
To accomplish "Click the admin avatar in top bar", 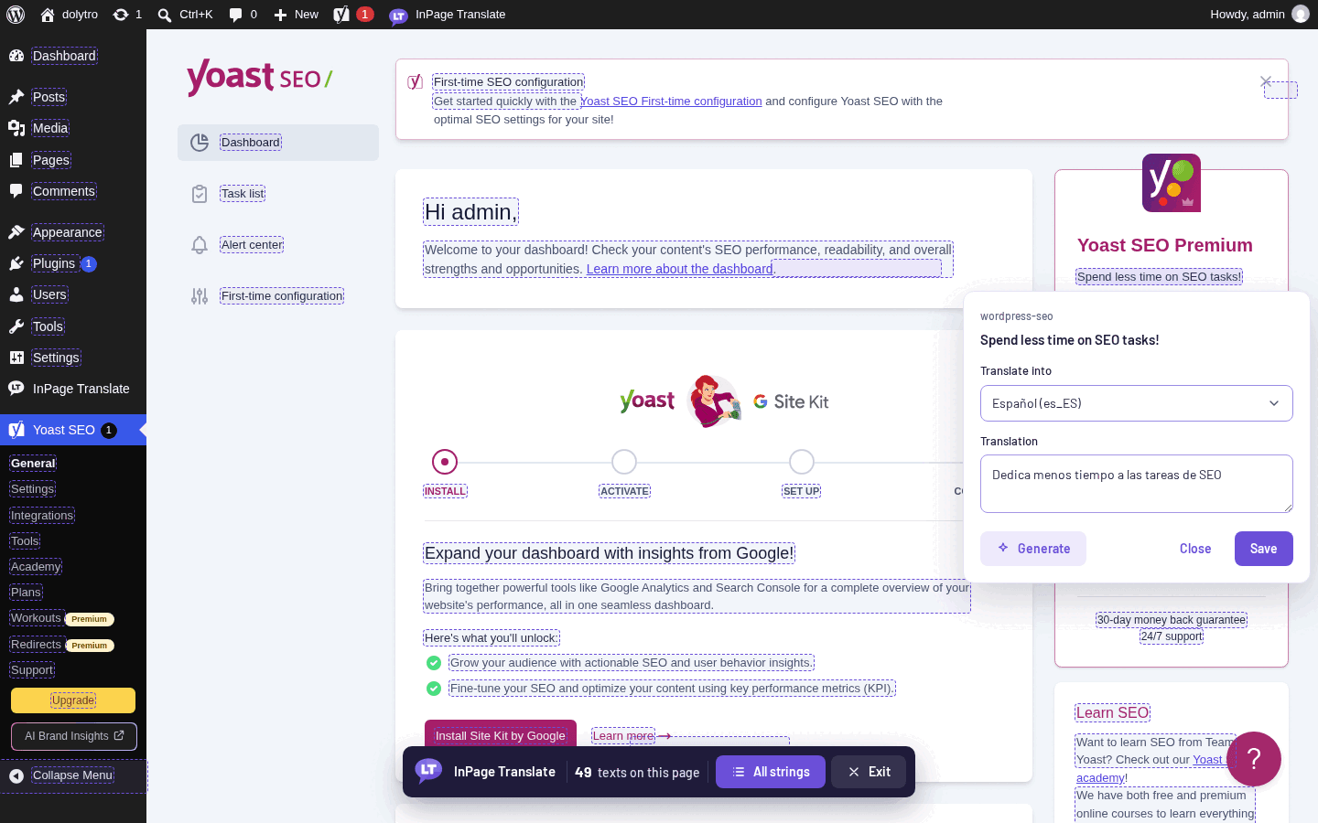I will click(1301, 15).
